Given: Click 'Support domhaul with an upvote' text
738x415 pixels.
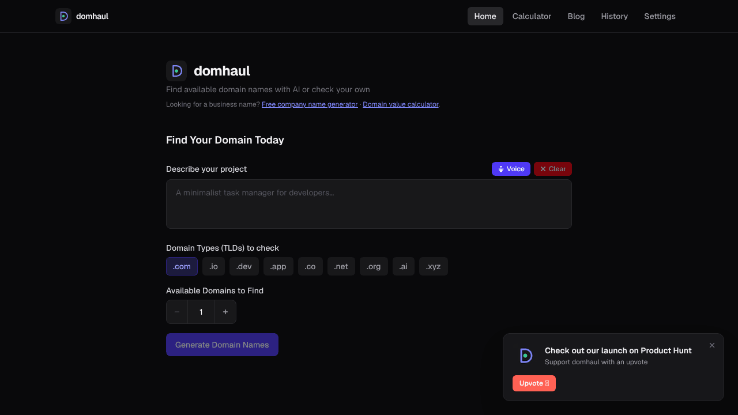Looking at the screenshot, I should pos(596,362).
